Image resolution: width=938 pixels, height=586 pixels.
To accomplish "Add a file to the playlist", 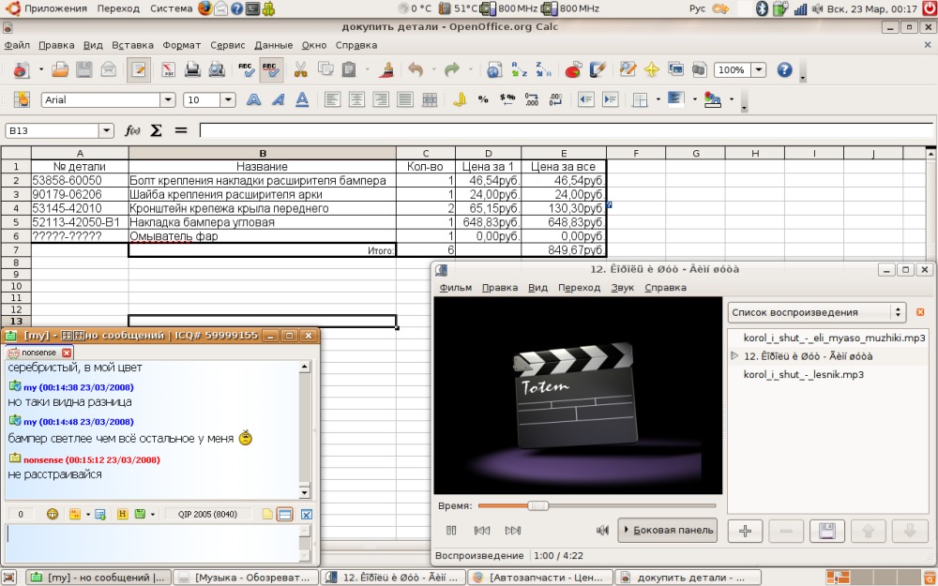I will coord(745,531).
